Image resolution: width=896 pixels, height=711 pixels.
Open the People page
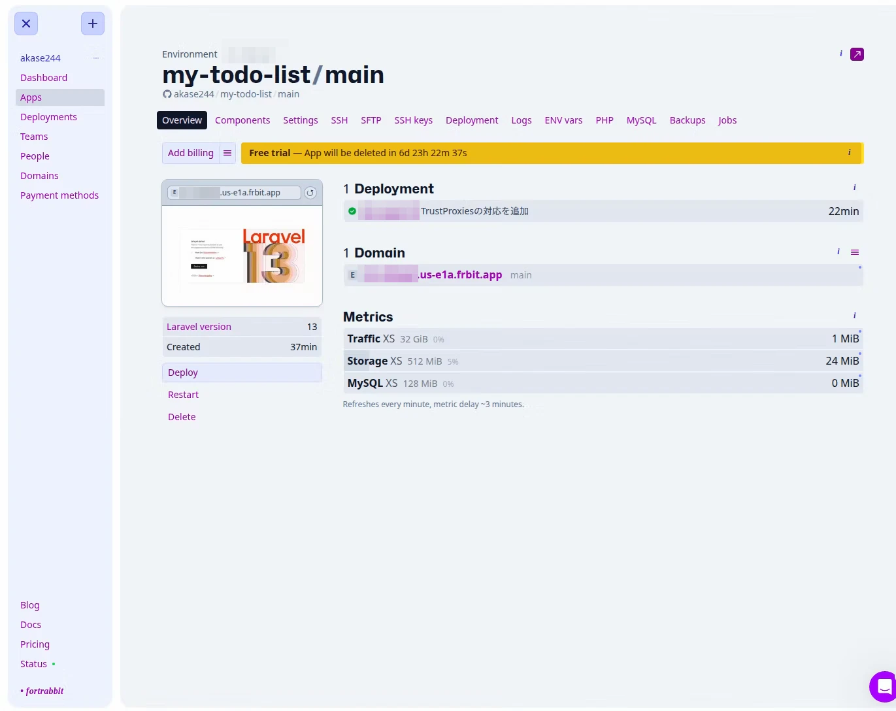click(35, 156)
